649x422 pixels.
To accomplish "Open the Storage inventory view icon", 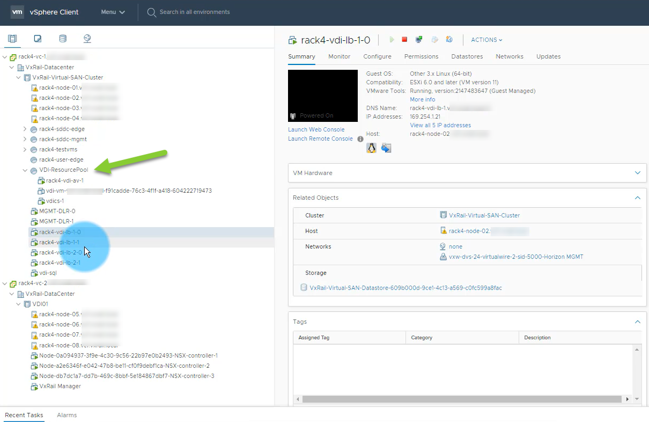I will tap(63, 39).
